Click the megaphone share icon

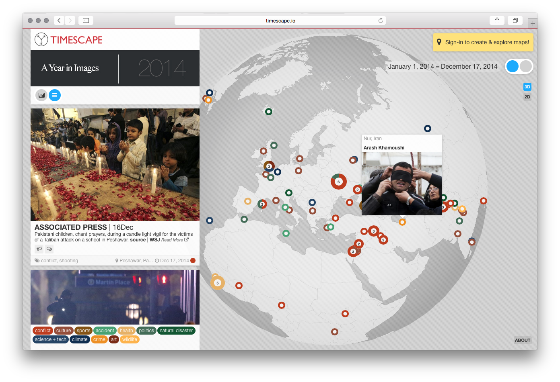(x=39, y=249)
